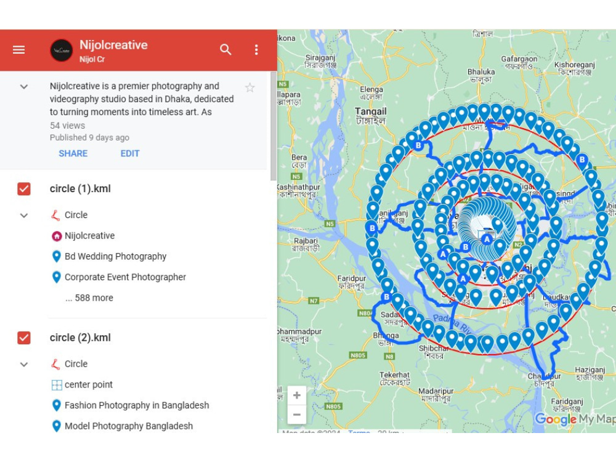Click the sidebar vertical scrollbar
The image size is (616, 462).
click(x=274, y=126)
